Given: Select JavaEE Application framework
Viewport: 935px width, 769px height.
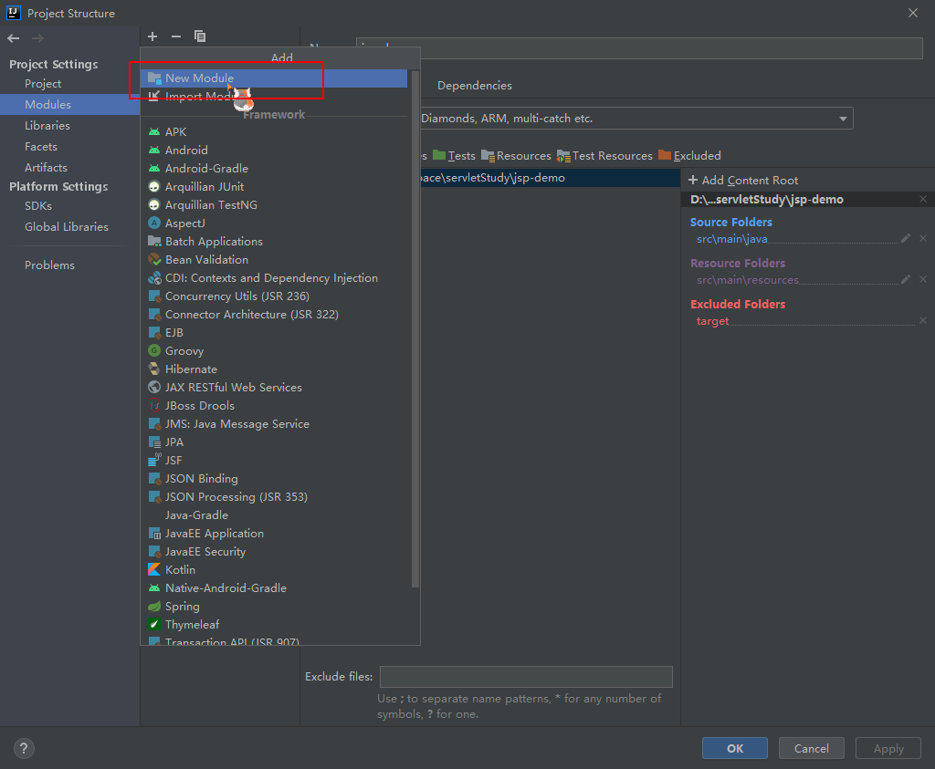Looking at the screenshot, I should (276, 533).
